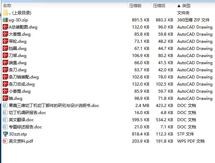Select the 挡圈.dwg file name
Screen dimensions: 215x163
tap(18, 49)
